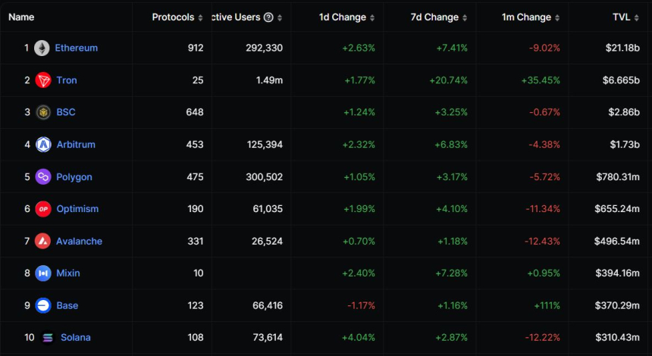Image resolution: width=652 pixels, height=356 pixels.
Task: Open the Base chain link
Action: [67, 305]
